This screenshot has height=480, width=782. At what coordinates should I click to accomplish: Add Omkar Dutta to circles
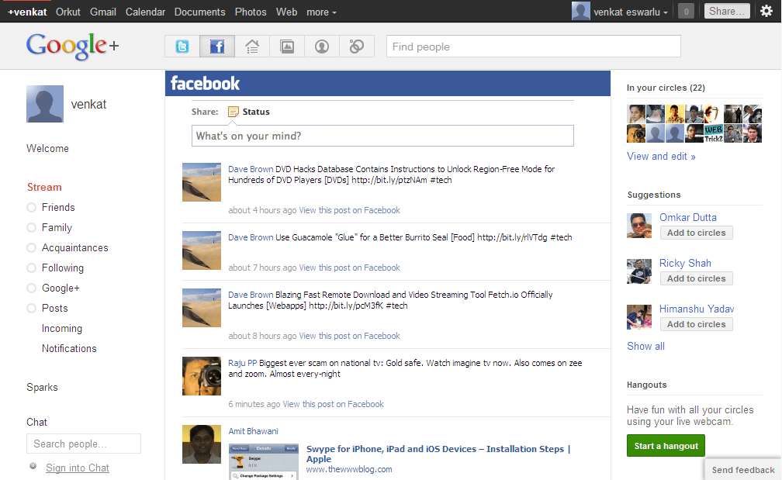coord(696,233)
